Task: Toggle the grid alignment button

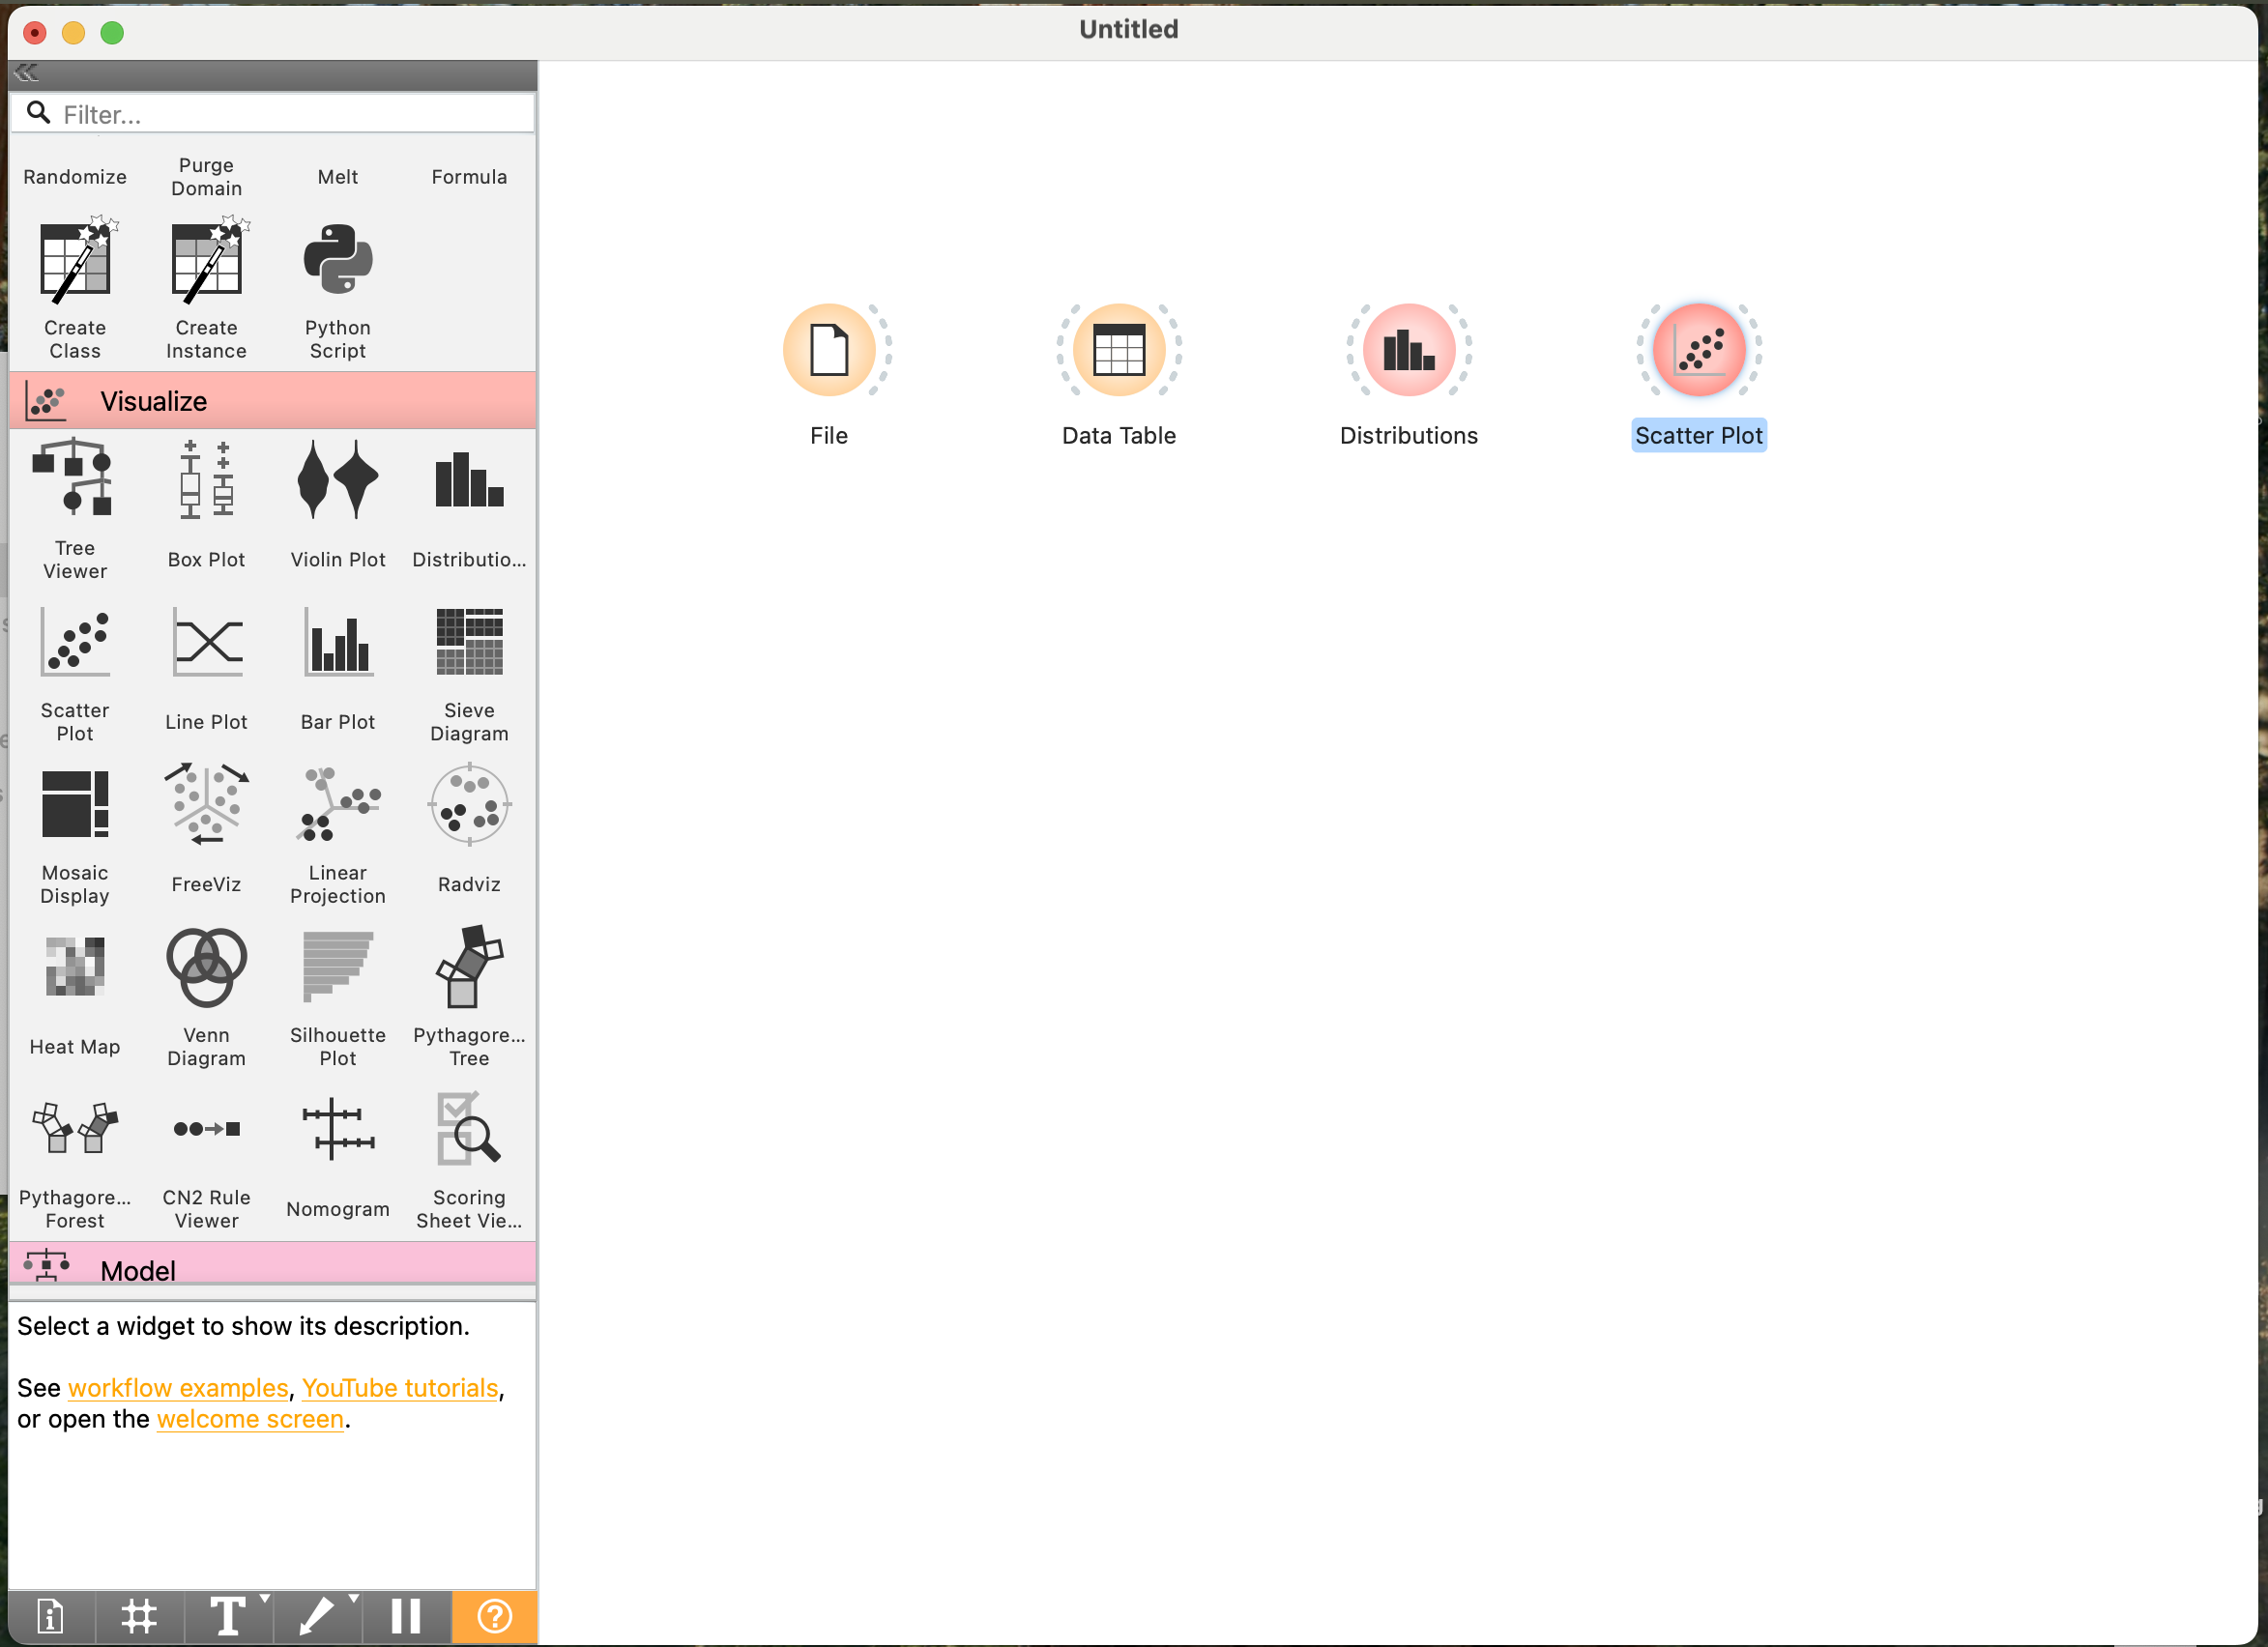Action: click(x=139, y=1616)
